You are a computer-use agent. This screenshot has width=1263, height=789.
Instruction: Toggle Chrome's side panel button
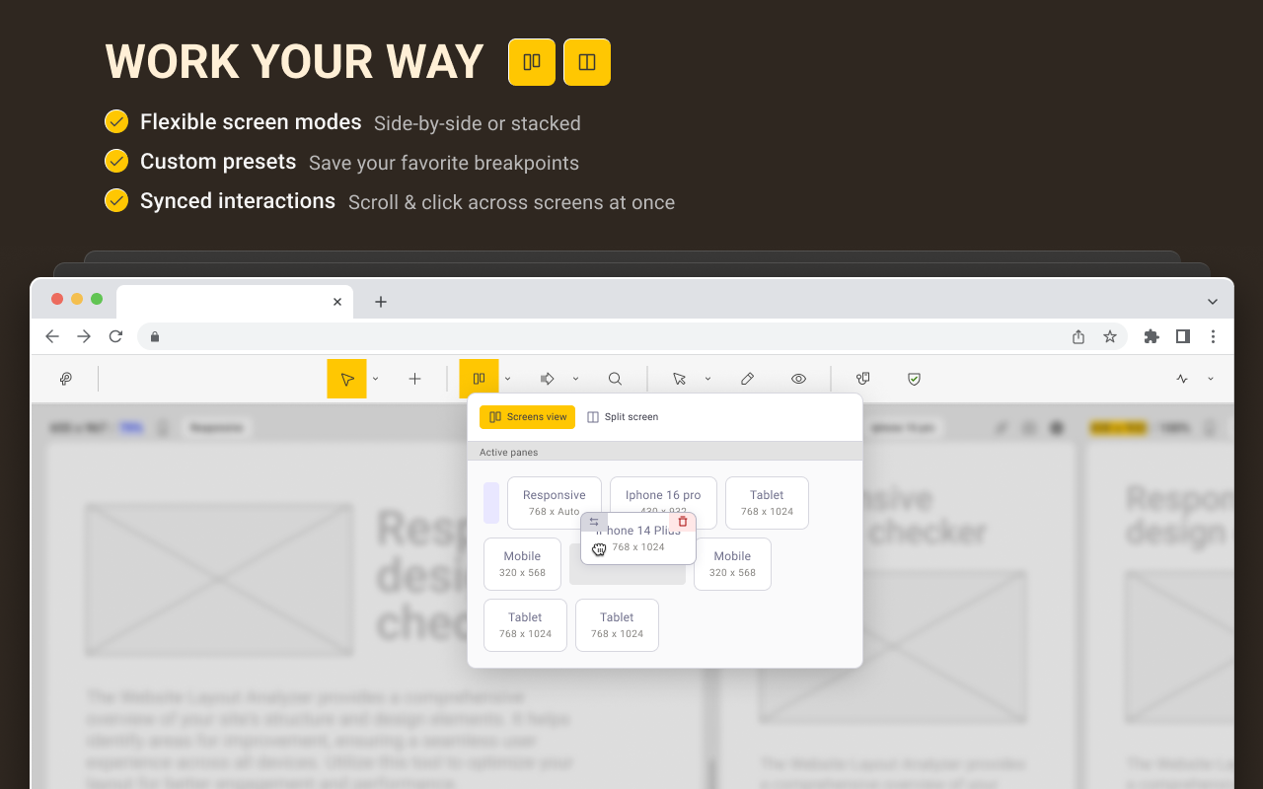(1183, 336)
